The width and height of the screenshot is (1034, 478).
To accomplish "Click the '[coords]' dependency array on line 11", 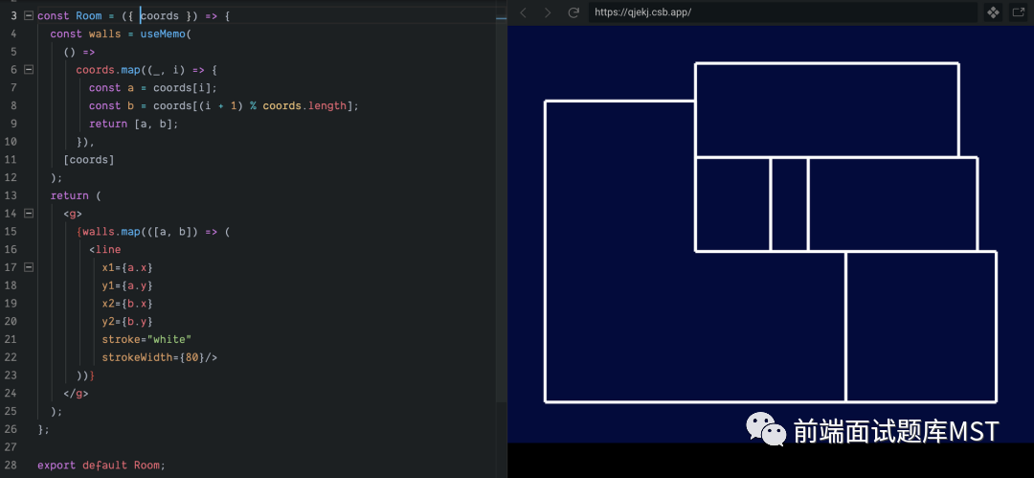I will click(89, 160).
